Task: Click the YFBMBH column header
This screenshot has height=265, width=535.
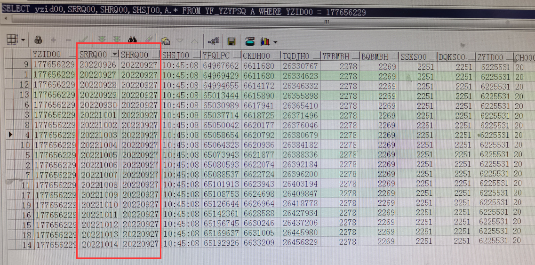Action: click(x=340, y=56)
